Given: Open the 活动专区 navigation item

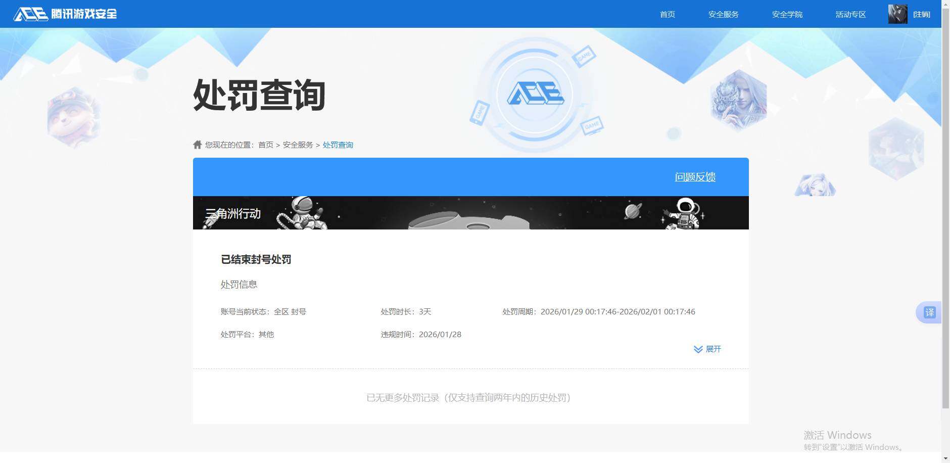Looking at the screenshot, I should coord(851,14).
